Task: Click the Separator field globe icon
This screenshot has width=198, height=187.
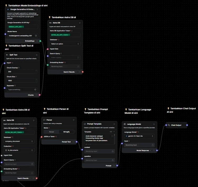Action: point(35,90)
